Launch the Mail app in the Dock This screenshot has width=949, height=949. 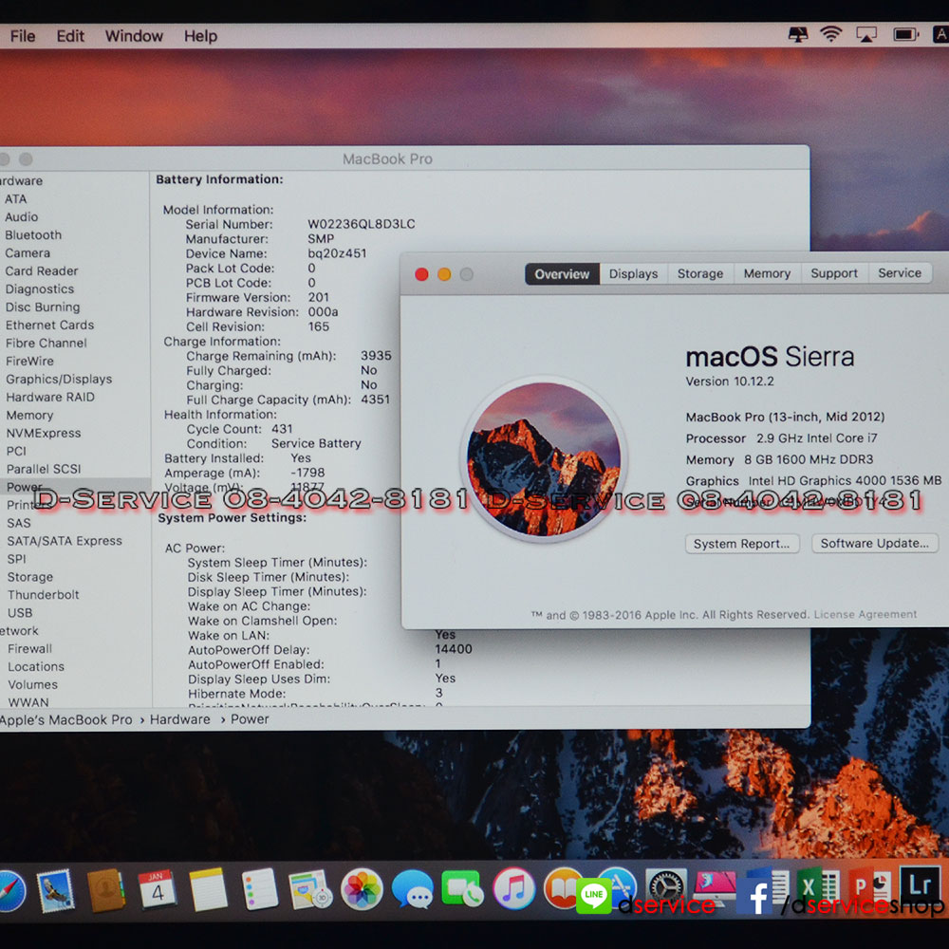pyautogui.click(x=55, y=890)
